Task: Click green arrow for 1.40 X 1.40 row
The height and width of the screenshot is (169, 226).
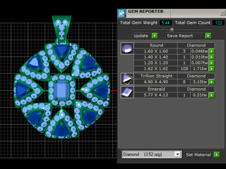Action: [x=211, y=57]
